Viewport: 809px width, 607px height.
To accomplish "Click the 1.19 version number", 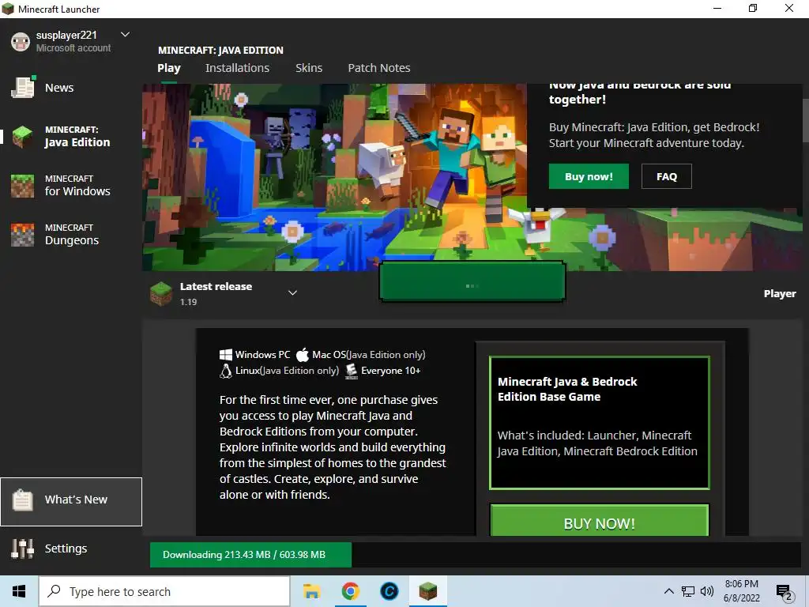I will click(188, 302).
